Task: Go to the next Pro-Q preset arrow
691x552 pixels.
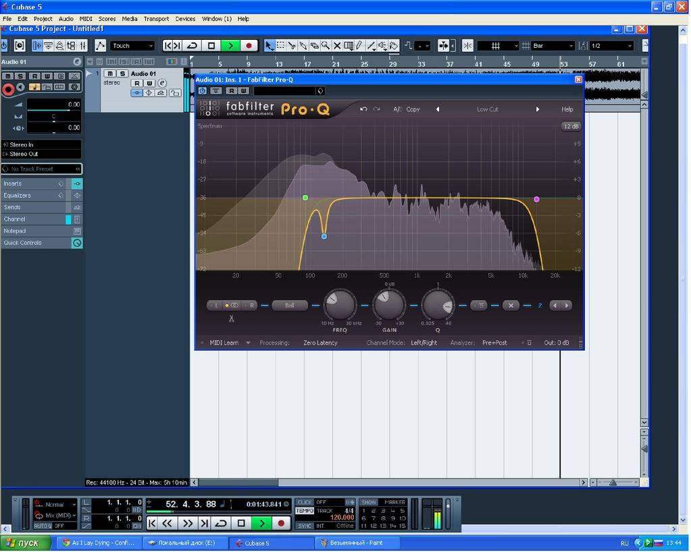Action: click(538, 109)
